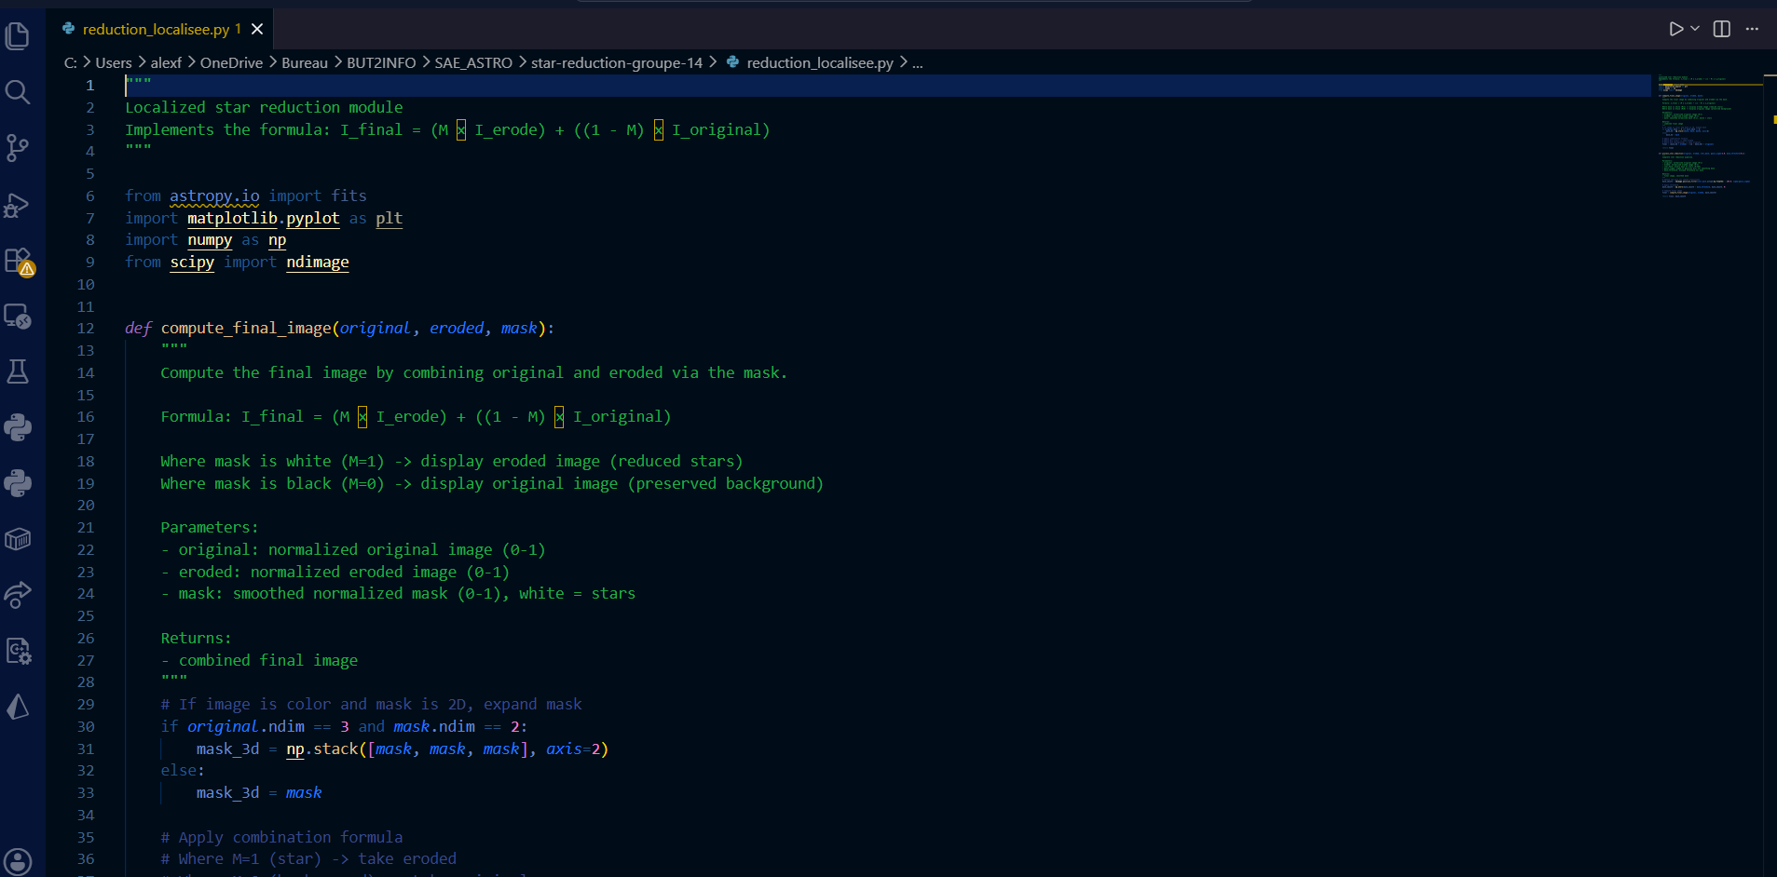Open the Remote Explorer icon
Screen dimensions: 1777x877
pyautogui.click(x=18, y=317)
